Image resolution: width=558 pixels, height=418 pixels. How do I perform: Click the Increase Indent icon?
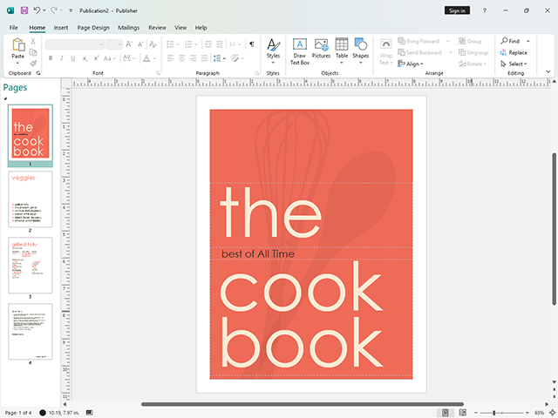[x=220, y=44]
